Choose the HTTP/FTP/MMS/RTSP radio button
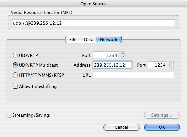This screenshot has height=137, width=187. pyautogui.click(x=15, y=75)
